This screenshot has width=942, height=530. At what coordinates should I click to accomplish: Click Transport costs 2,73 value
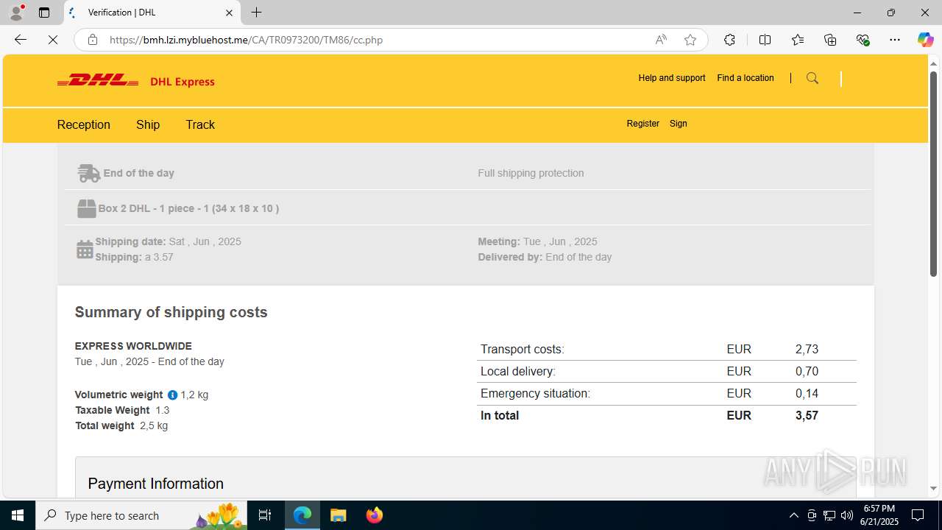tap(807, 349)
